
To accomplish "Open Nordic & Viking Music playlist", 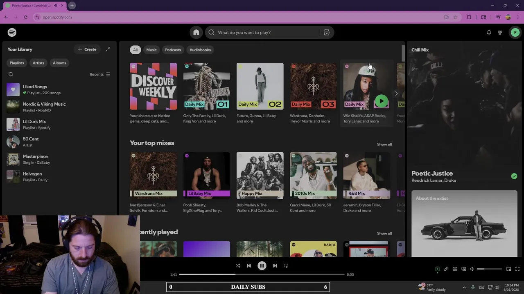I will click(59, 107).
